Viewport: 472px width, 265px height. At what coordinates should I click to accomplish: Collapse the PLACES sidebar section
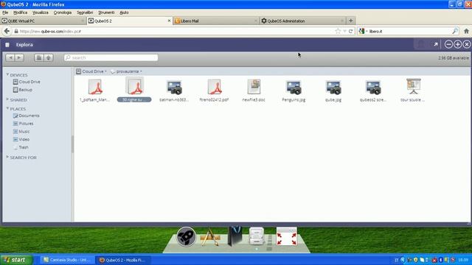click(x=7, y=108)
